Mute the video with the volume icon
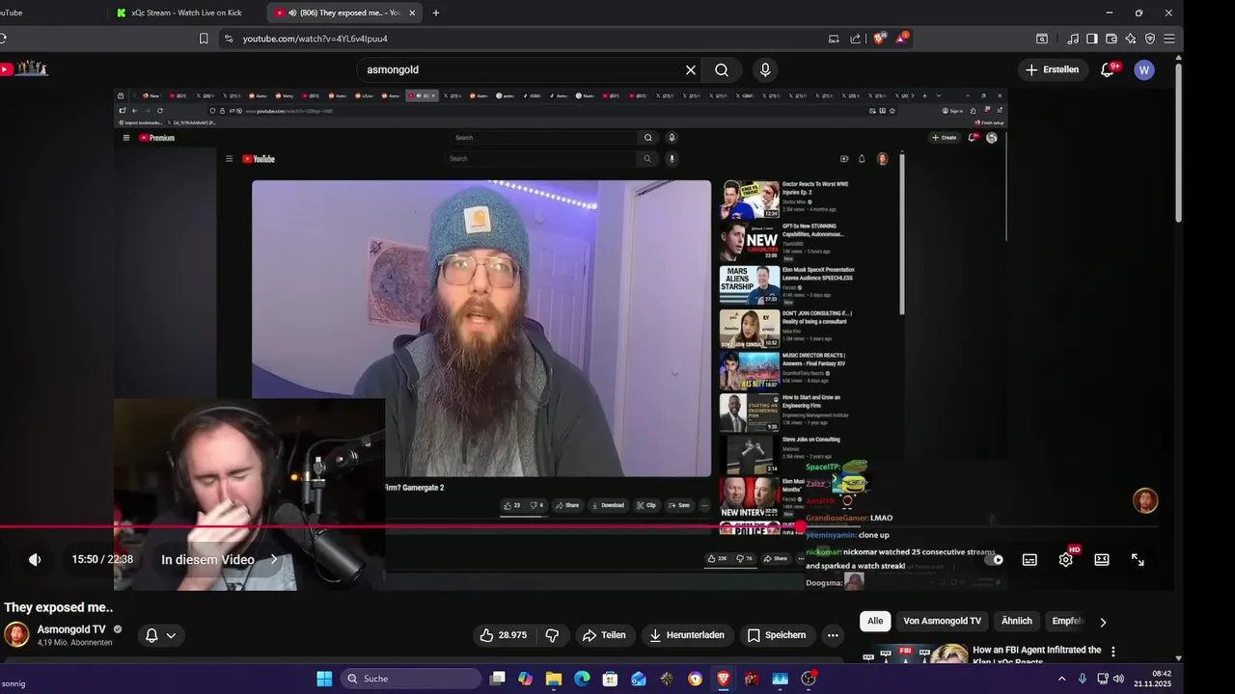Screen dimensions: 1235x694 (35, 559)
